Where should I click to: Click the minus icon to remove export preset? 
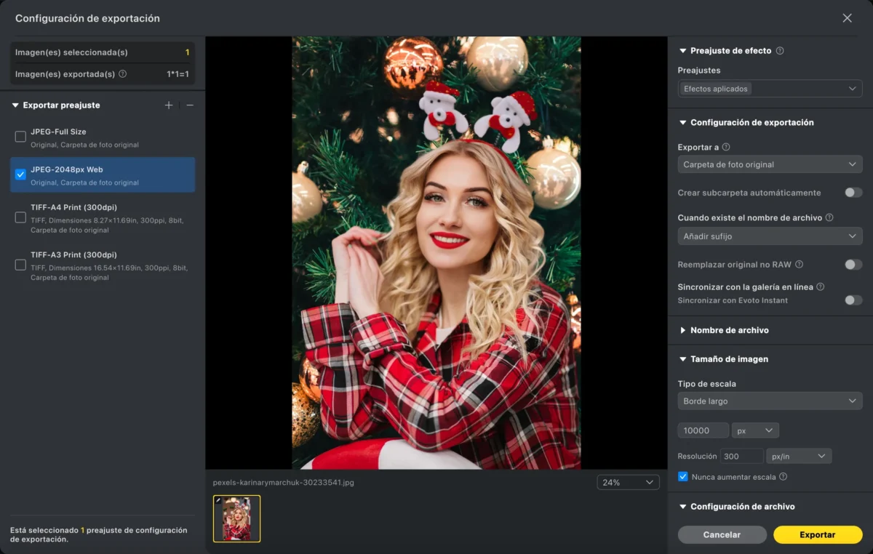click(x=190, y=105)
